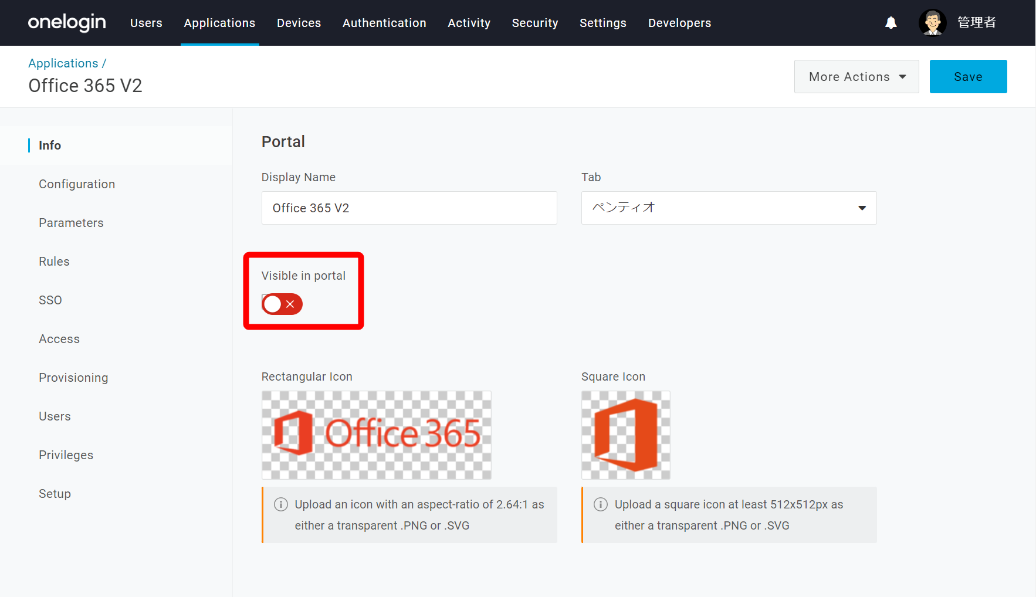Open the notification bell
The width and height of the screenshot is (1036, 597).
(891, 23)
